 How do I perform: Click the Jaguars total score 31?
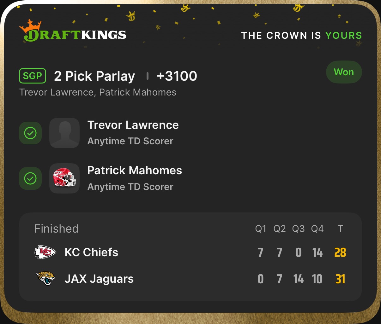point(340,279)
